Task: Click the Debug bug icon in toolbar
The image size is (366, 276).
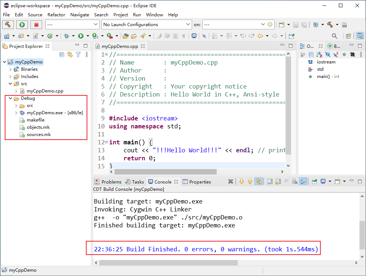Action: click(67, 36)
